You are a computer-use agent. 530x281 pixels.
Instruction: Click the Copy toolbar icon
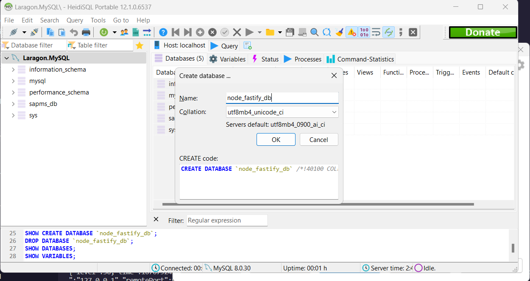click(50, 32)
